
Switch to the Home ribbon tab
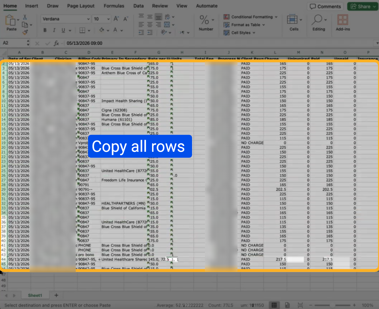coord(10,6)
